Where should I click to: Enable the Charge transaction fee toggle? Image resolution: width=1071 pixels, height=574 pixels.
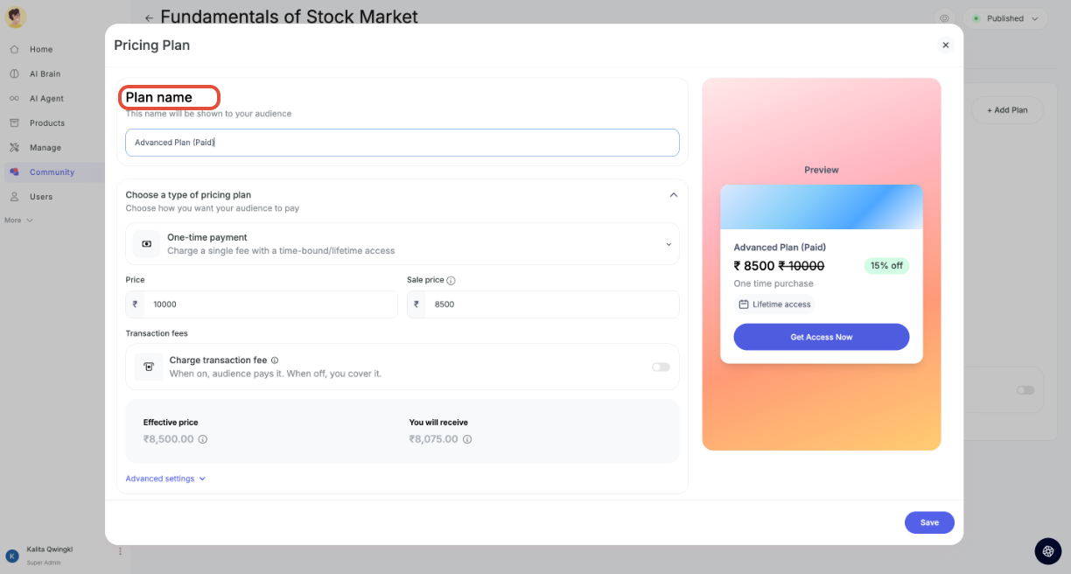click(661, 367)
